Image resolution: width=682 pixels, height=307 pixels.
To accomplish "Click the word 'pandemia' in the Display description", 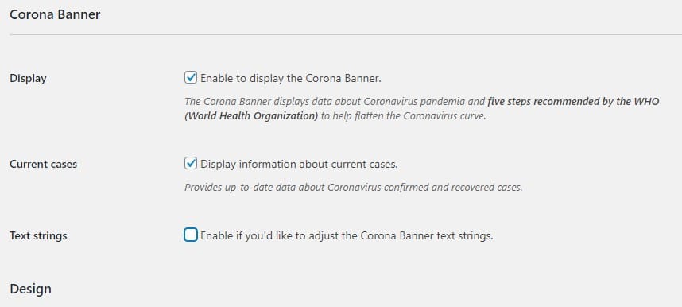I will 447,102.
